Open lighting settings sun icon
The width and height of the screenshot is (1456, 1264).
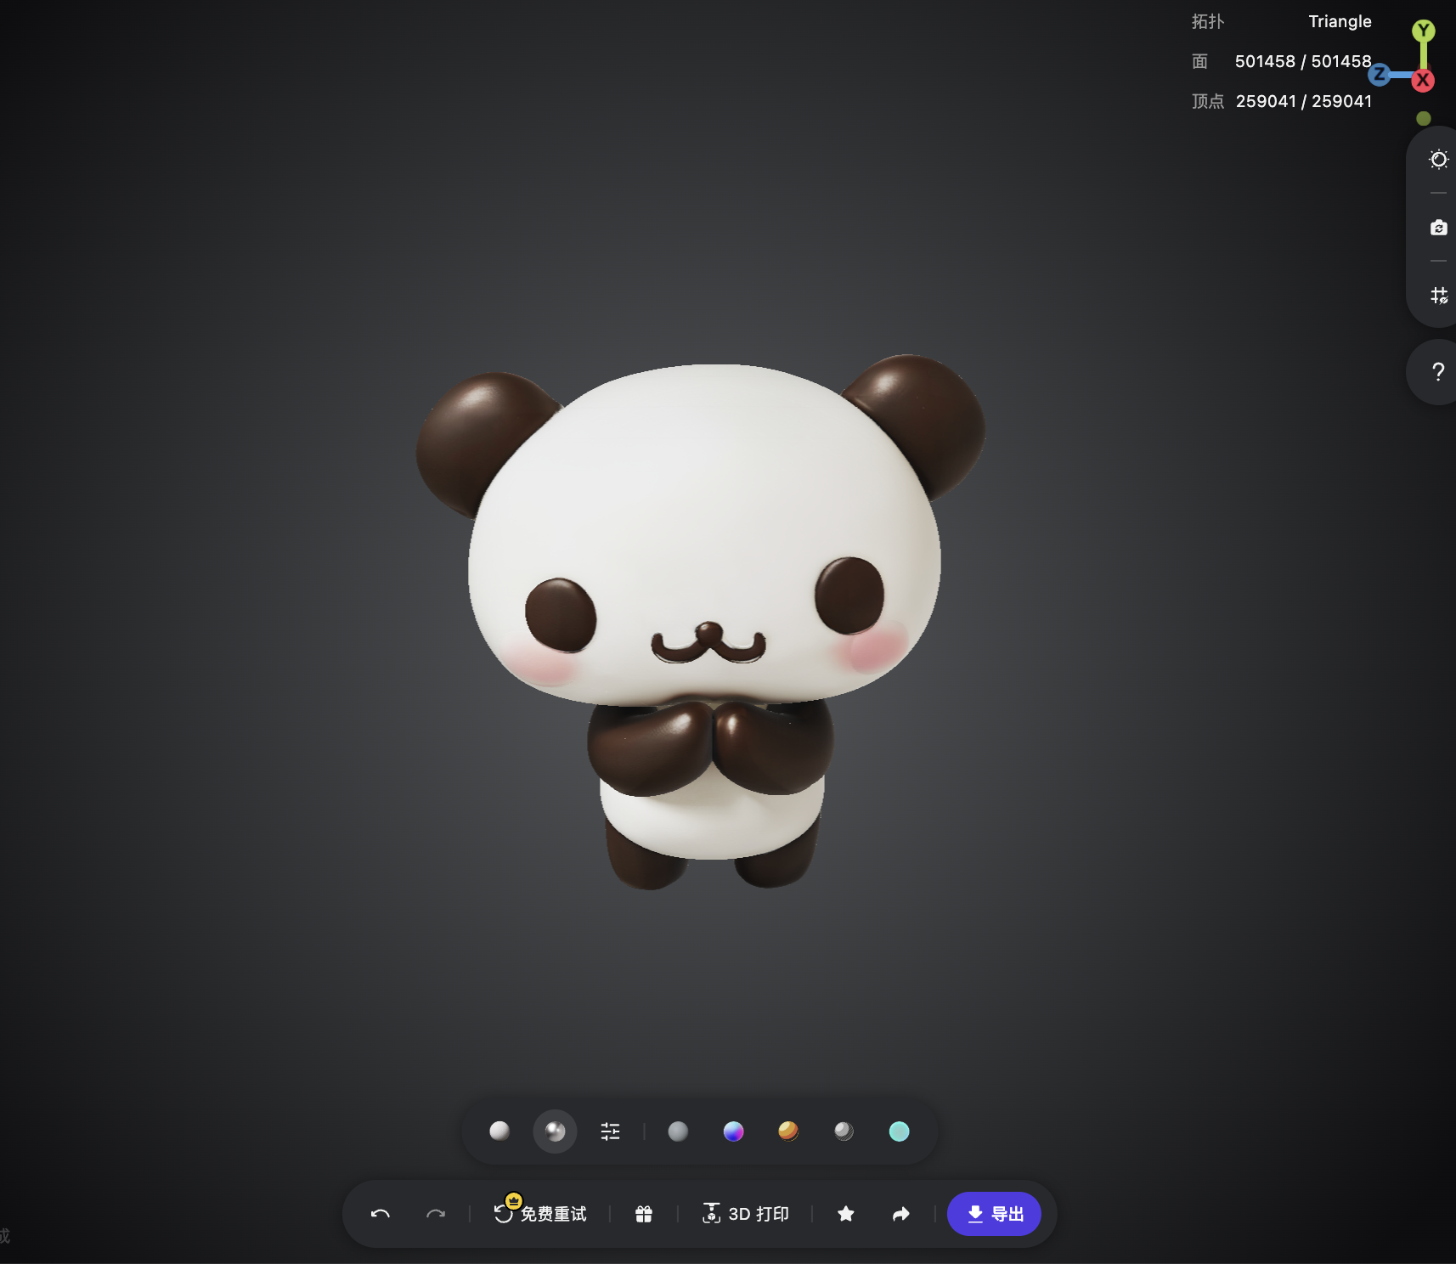click(1438, 160)
